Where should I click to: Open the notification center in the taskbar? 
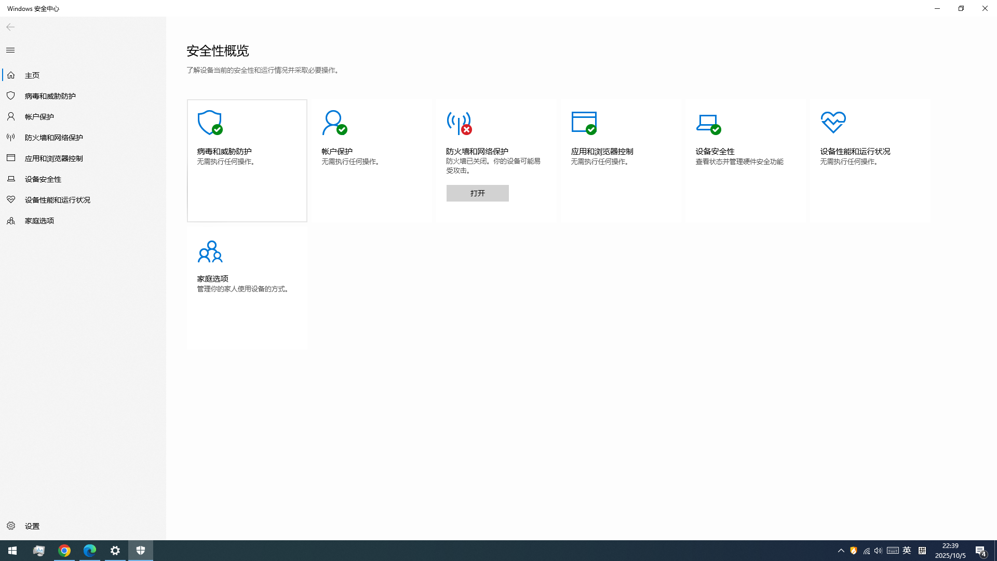tap(980, 551)
